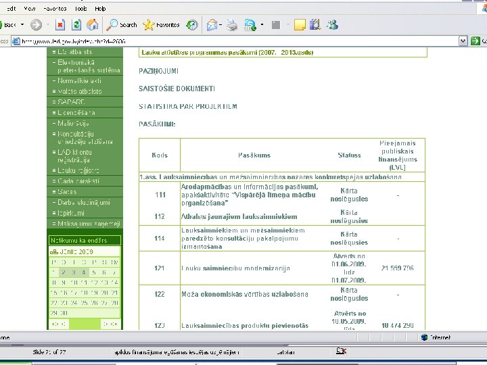
Task: Open the View menu
Action: pos(30,9)
